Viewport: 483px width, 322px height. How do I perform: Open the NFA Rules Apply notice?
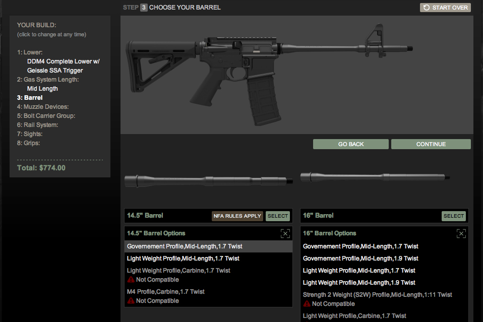237,216
